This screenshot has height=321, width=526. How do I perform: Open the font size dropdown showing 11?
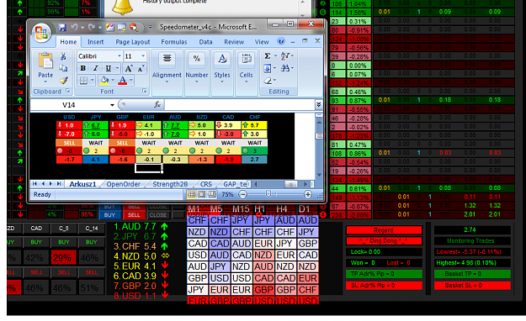143,56
